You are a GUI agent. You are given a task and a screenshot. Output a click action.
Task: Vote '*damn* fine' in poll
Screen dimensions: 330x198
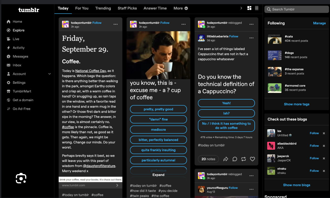tap(158, 119)
